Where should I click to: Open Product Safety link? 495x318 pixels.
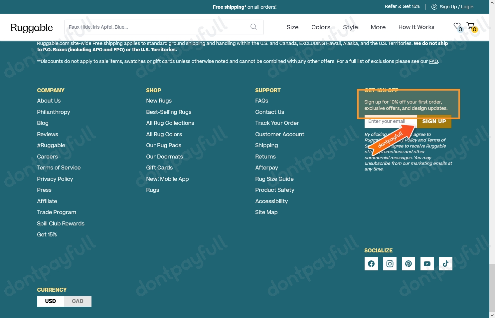click(x=275, y=190)
